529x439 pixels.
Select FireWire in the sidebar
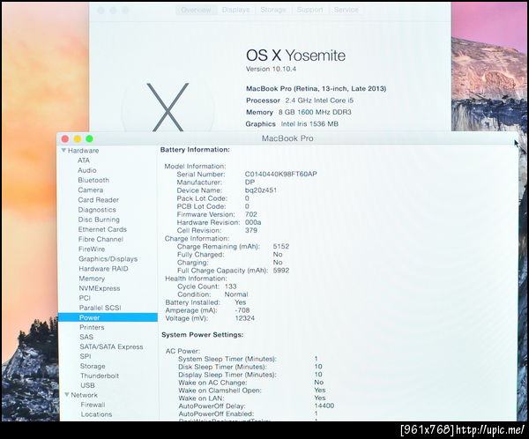click(x=92, y=249)
